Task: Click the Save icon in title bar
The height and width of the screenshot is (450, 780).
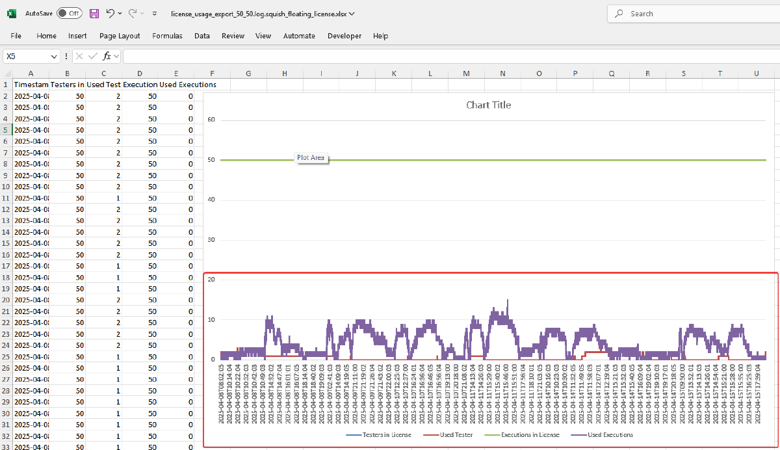Action: [94, 14]
